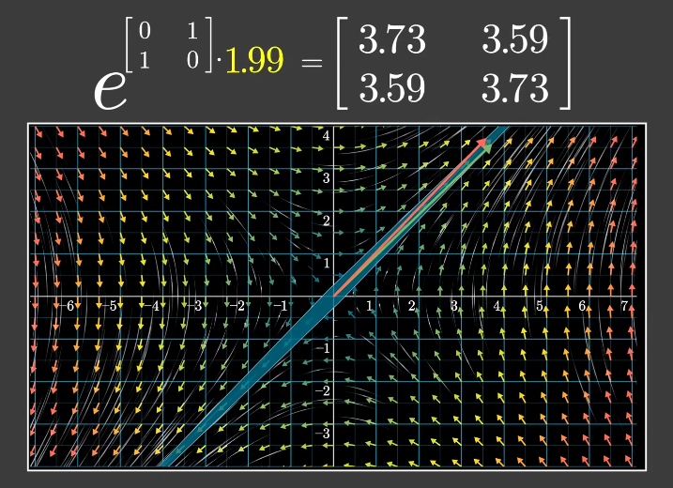This screenshot has width=673, height=488.
Task: Click the x-axis label 2
Action: pyautogui.click(x=412, y=306)
